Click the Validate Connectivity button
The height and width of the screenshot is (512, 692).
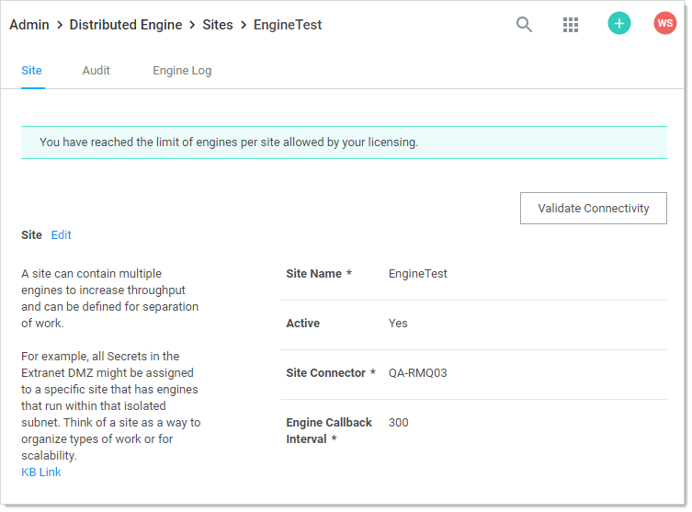[593, 209]
